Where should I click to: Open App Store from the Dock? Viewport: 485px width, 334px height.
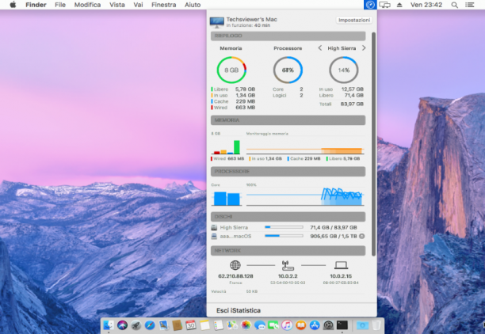tap(315, 325)
